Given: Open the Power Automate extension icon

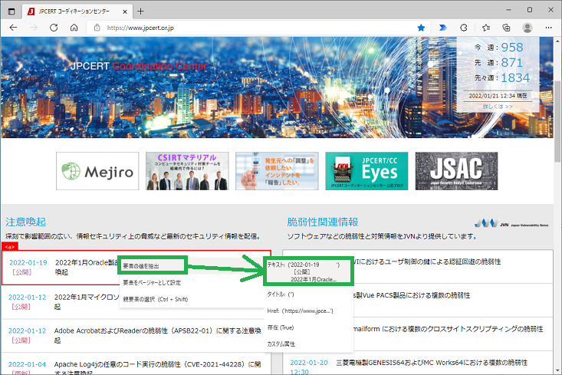Looking at the screenshot, I should click(x=443, y=28).
